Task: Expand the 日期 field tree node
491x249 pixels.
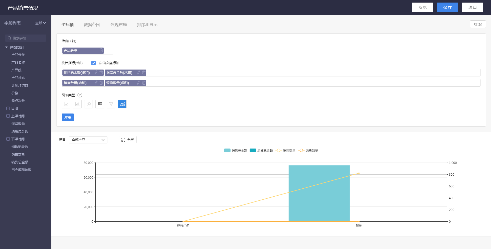Action: [8, 108]
